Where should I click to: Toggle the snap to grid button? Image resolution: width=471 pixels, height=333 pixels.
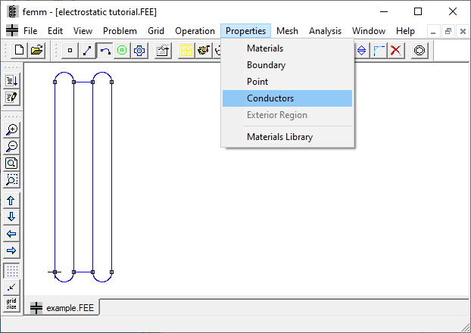coord(12,287)
